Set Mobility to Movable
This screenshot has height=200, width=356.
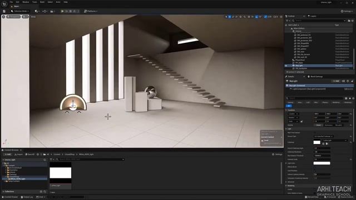click(x=339, y=125)
